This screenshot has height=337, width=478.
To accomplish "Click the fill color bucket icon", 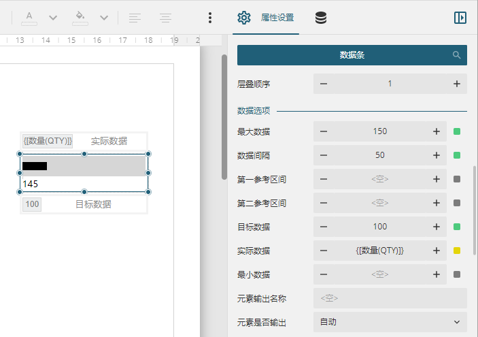I will click(x=80, y=17).
